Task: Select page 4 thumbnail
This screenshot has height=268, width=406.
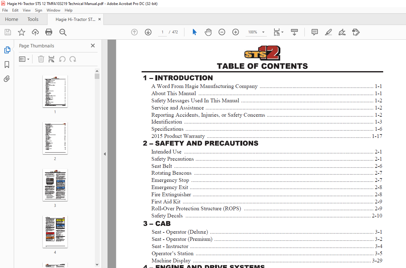Action: tap(55, 231)
